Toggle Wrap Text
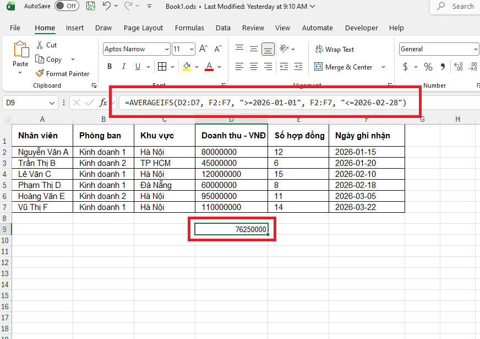 (x=334, y=50)
